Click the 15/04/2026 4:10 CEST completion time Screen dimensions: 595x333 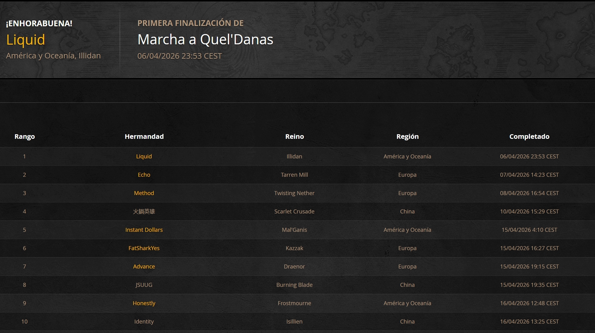point(529,230)
